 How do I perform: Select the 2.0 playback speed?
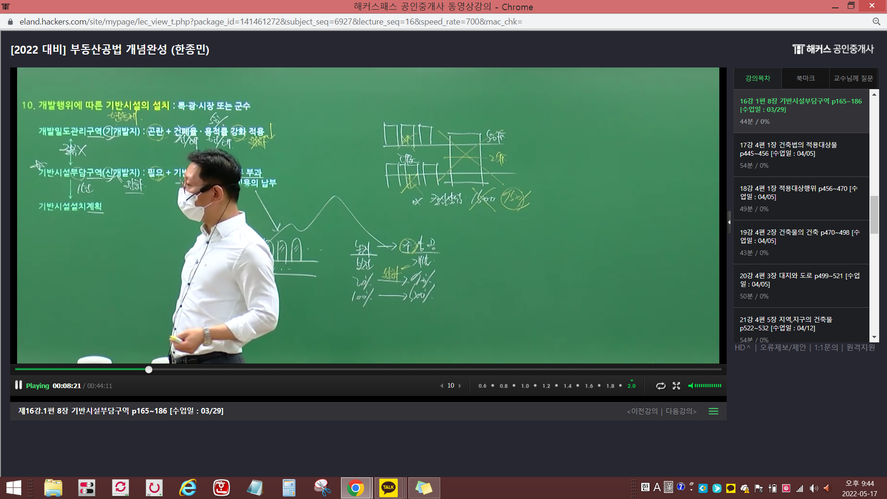point(632,386)
